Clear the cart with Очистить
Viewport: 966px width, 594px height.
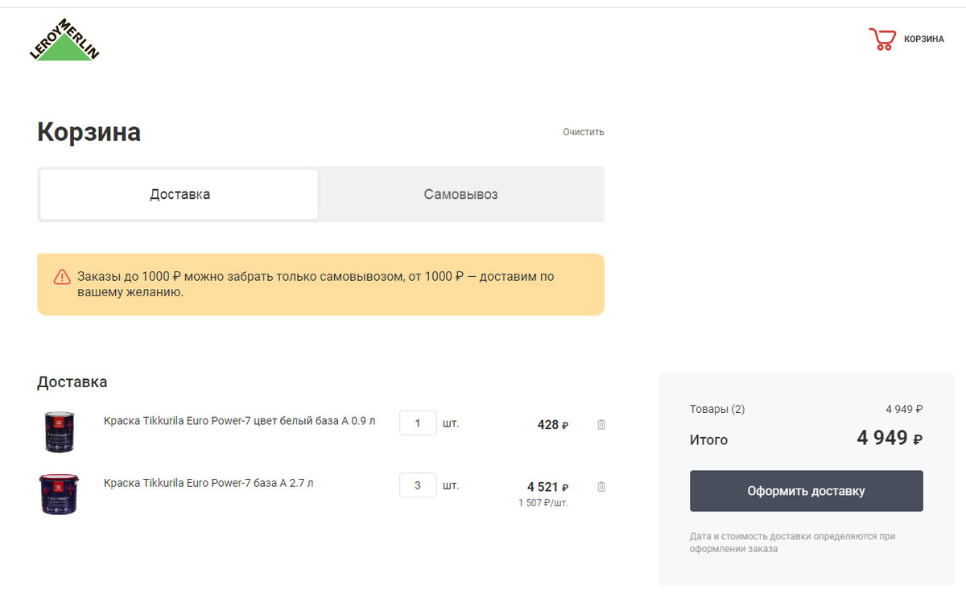(584, 132)
